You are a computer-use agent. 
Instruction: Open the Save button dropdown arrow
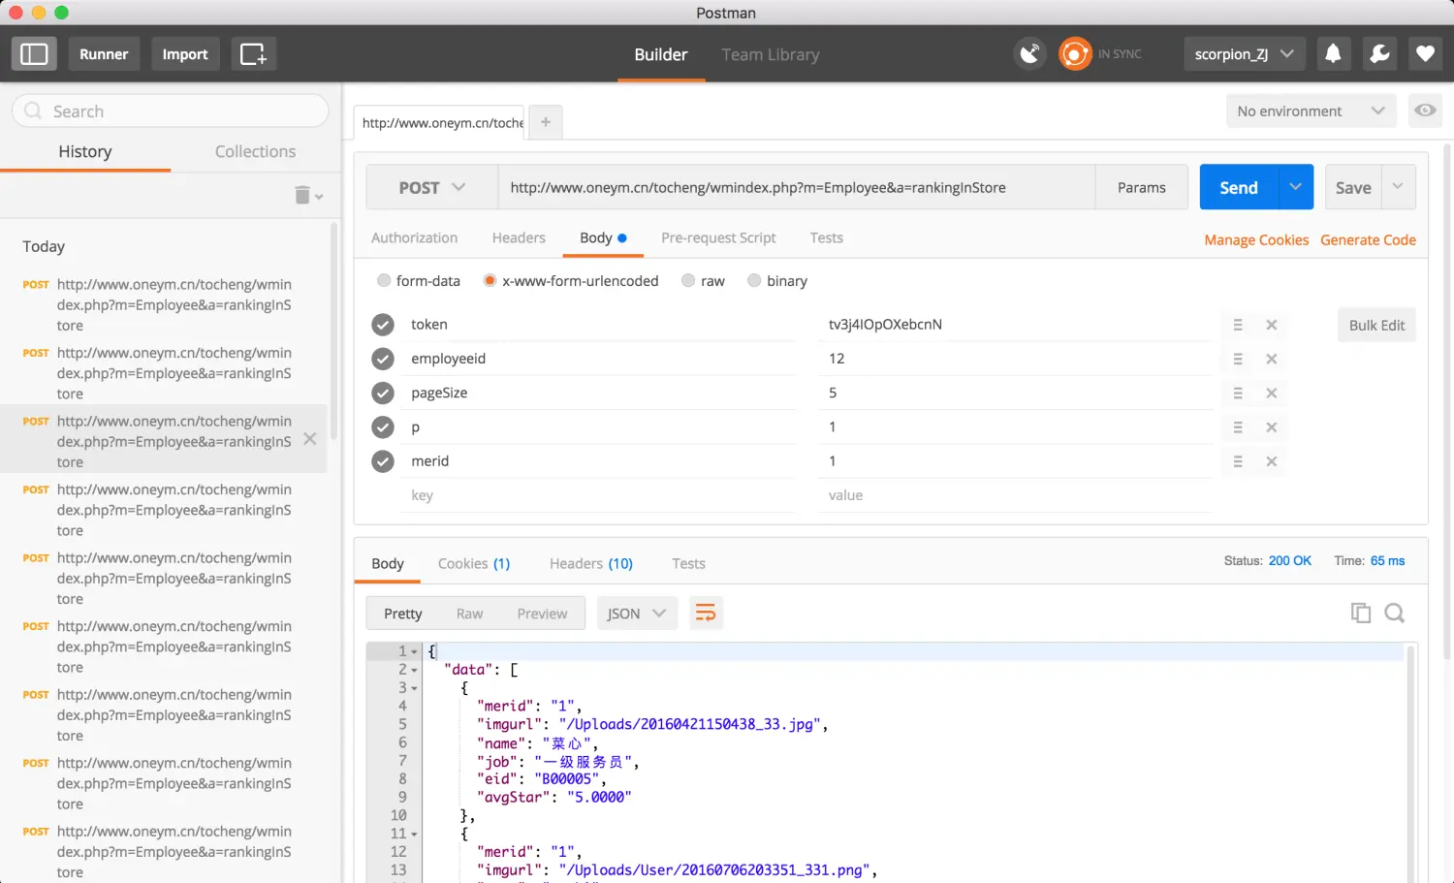point(1398,187)
